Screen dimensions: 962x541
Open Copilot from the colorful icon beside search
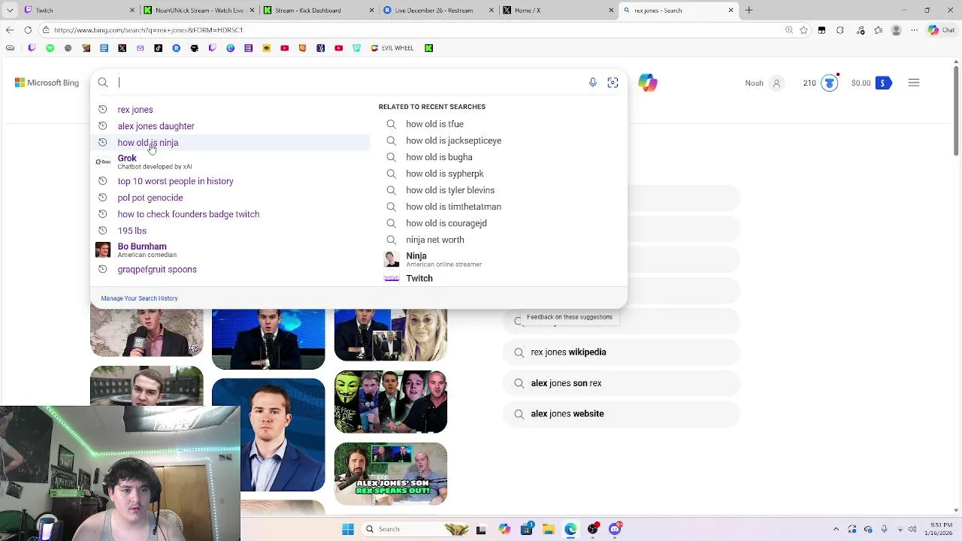pyautogui.click(x=648, y=83)
